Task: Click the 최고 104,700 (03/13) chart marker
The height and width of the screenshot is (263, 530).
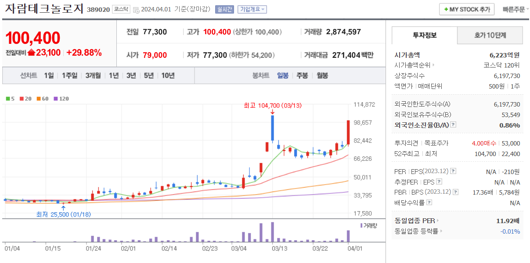Action: 273,105
